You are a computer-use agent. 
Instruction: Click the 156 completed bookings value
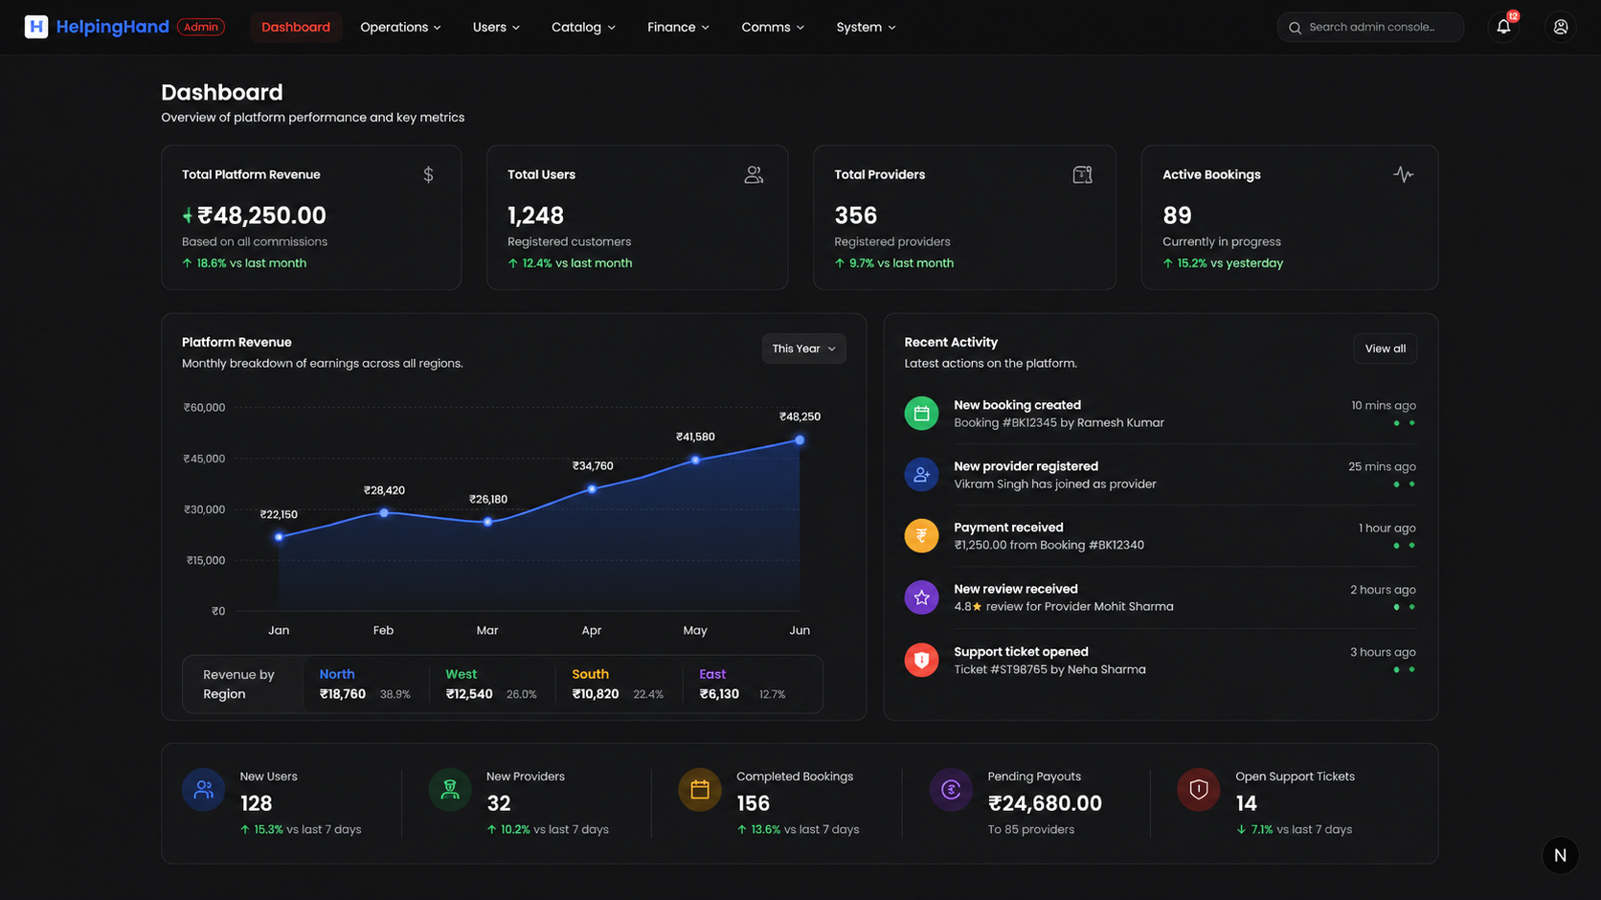[x=753, y=803]
